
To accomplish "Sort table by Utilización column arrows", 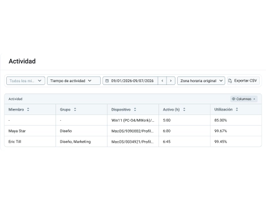I will pos(237,109).
